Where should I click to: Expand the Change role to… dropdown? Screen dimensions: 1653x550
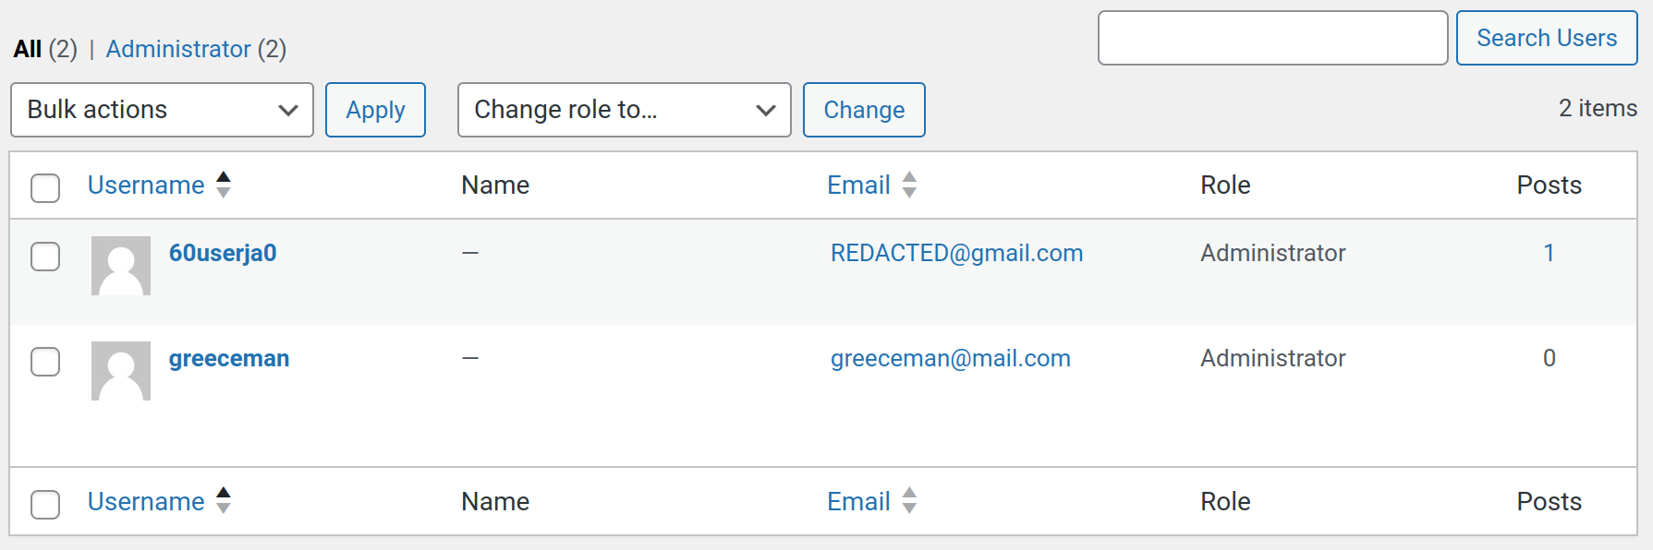624,110
